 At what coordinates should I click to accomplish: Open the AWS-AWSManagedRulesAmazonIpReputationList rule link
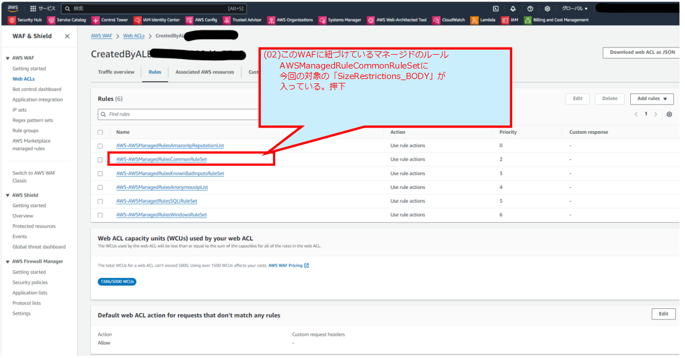pyautogui.click(x=170, y=146)
